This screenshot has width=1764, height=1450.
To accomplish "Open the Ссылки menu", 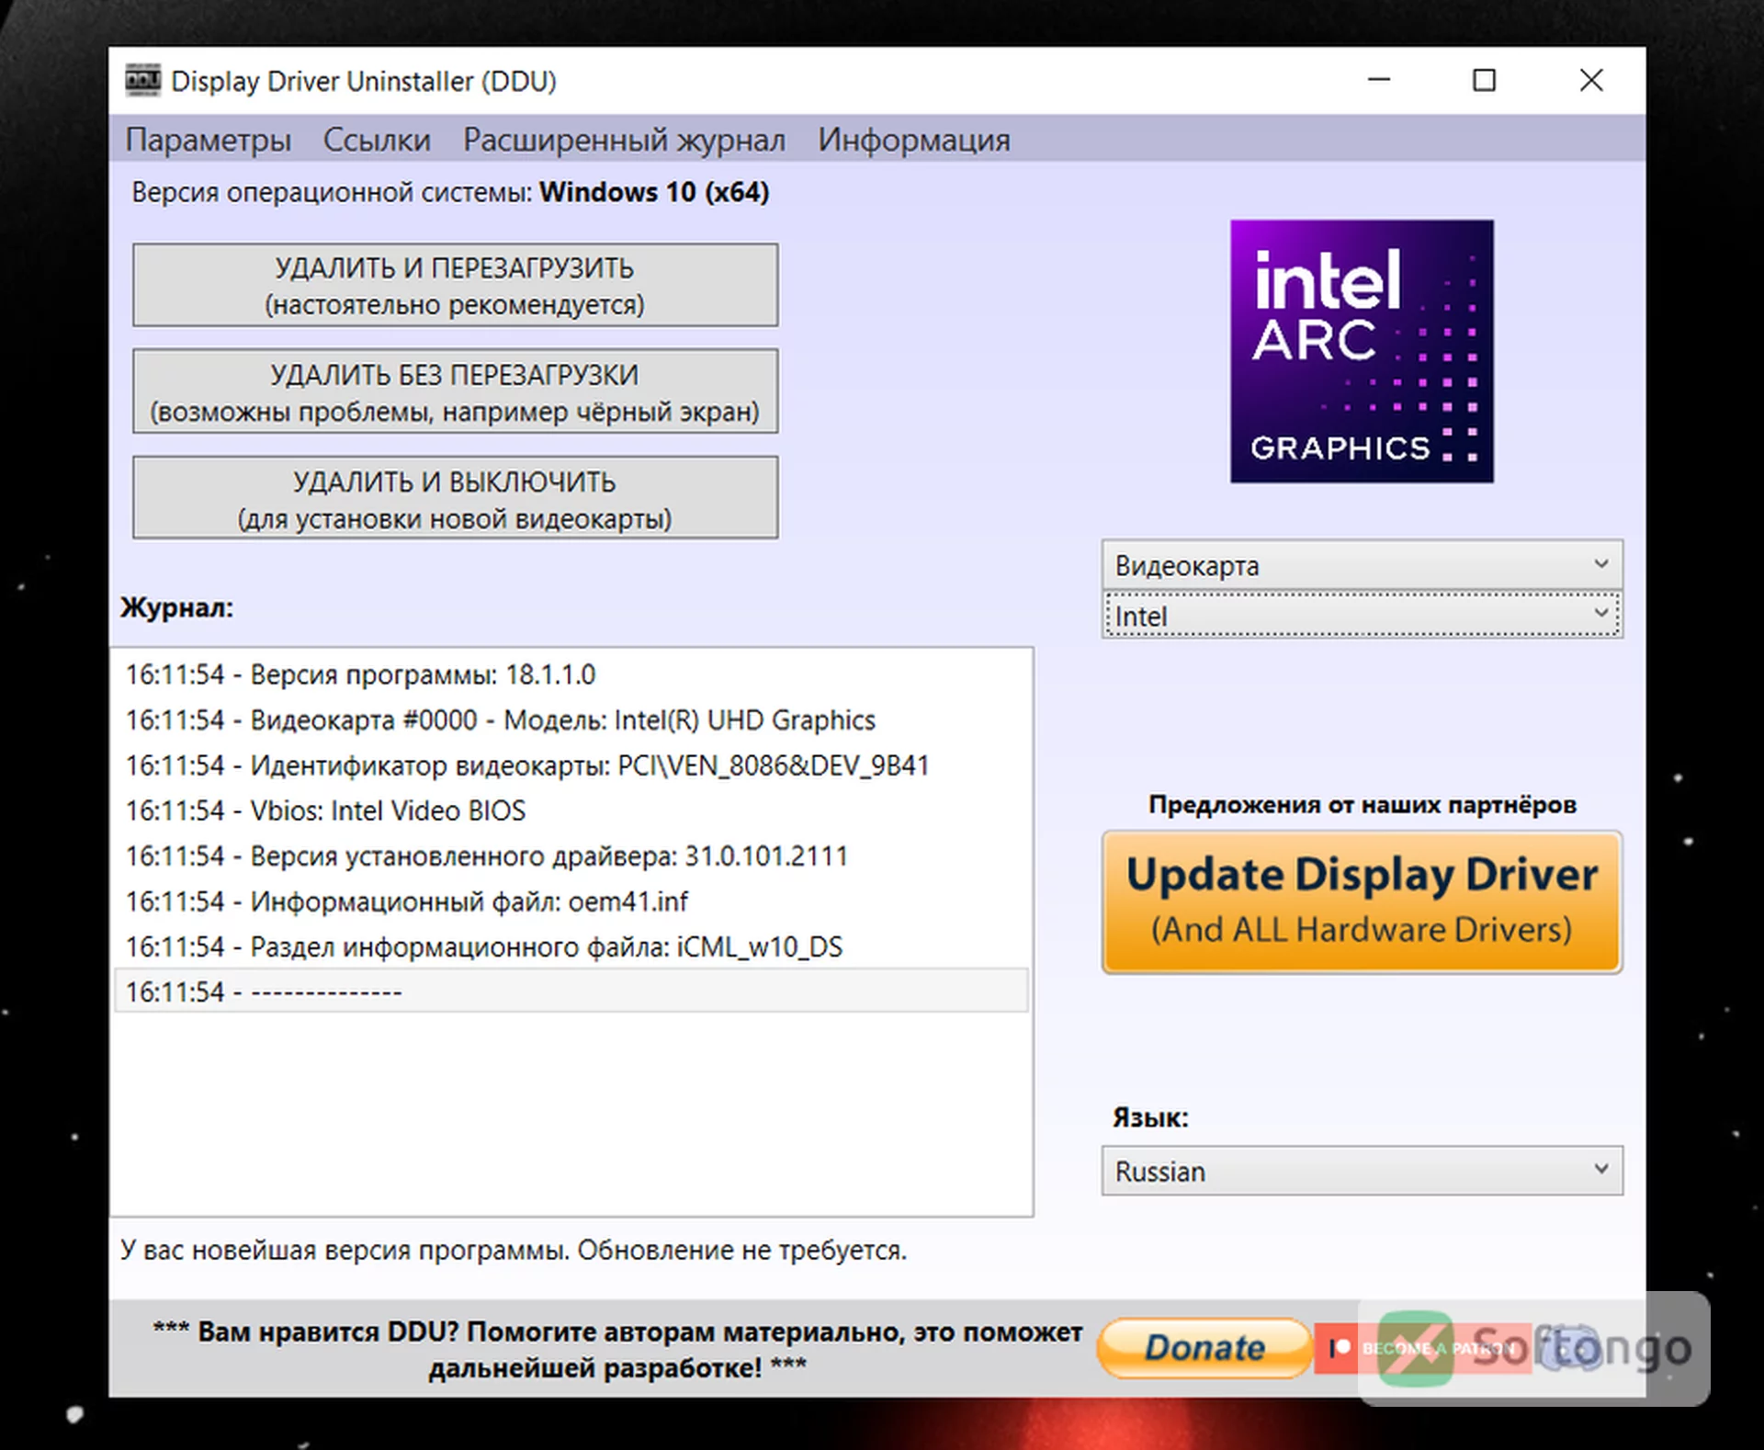I will 377,140.
